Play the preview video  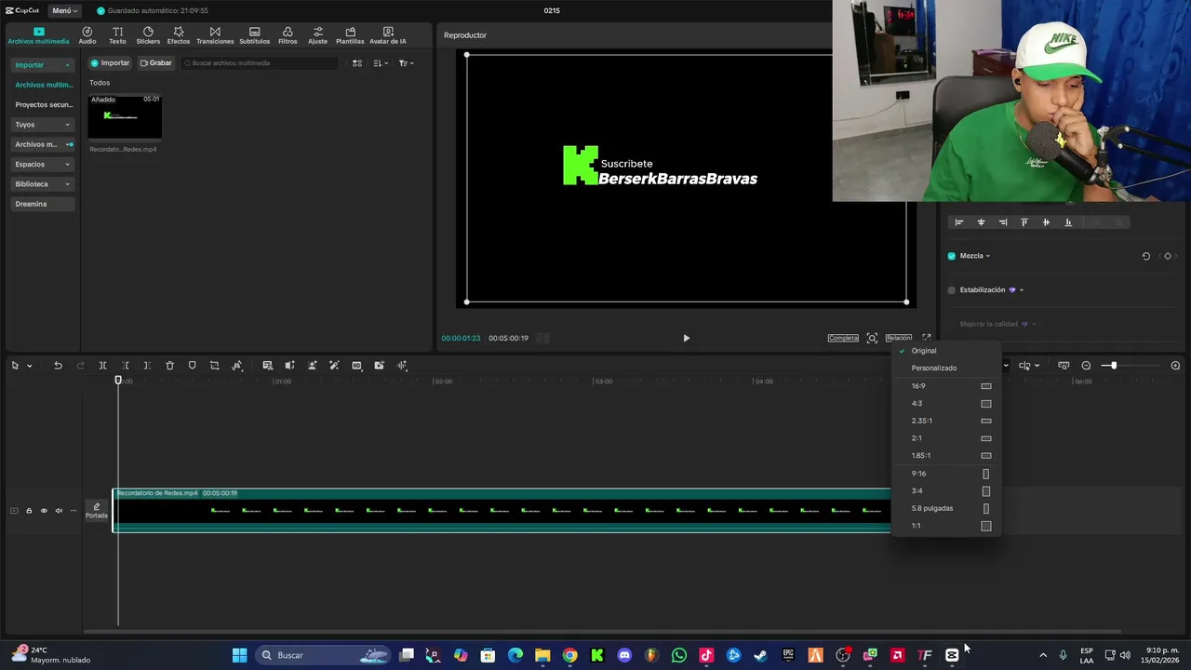coord(687,338)
